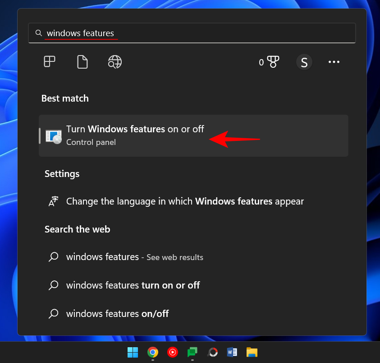Start YouTube Music from the taskbar
Viewport: 380px width, 363px height.
[x=172, y=352]
